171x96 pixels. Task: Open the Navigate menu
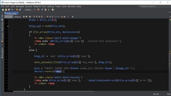click(x=20, y=6)
